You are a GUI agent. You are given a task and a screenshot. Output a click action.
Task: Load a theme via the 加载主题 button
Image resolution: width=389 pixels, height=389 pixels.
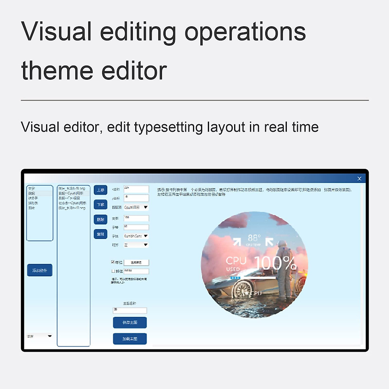(130, 339)
